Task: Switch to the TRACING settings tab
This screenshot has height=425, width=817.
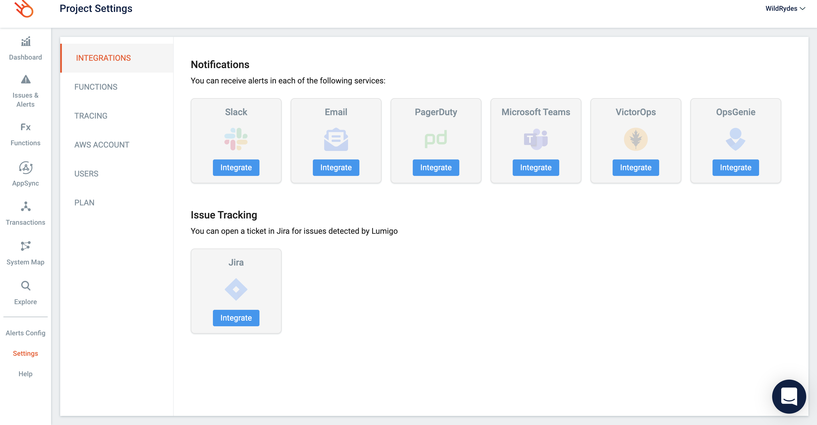Action: pyautogui.click(x=91, y=116)
